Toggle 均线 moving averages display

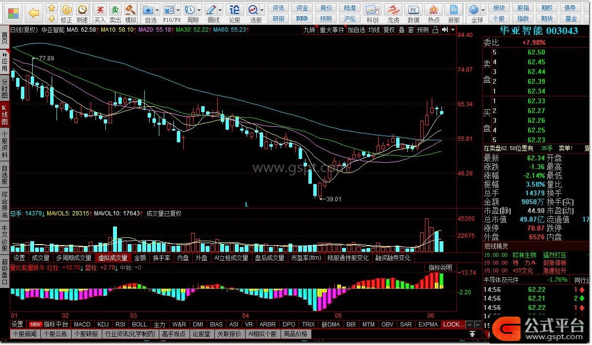[374, 30]
